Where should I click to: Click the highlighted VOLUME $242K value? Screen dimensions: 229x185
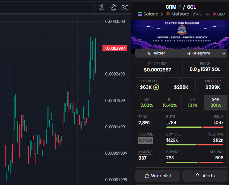point(145,140)
